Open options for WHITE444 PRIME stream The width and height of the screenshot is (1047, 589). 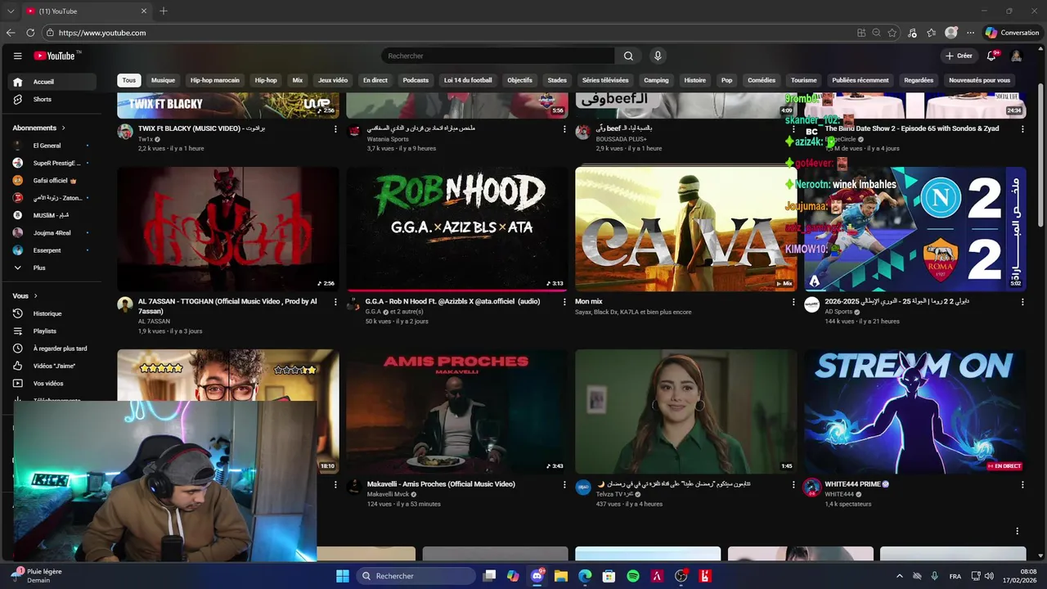[1022, 484]
